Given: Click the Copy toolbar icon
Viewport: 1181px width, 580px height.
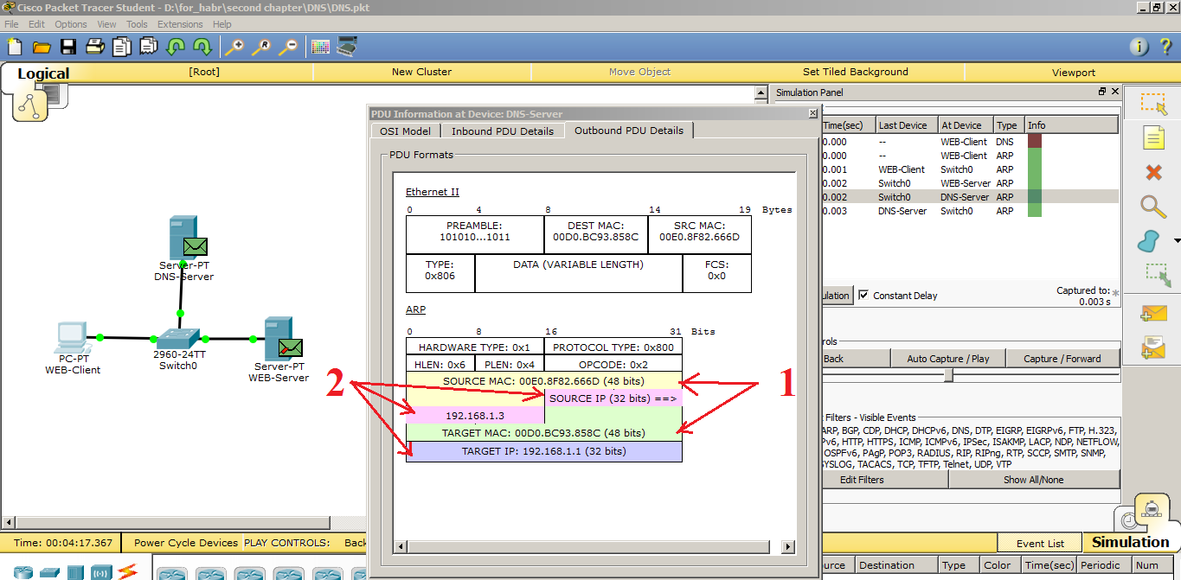Looking at the screenshot, I should coord(122,47).
